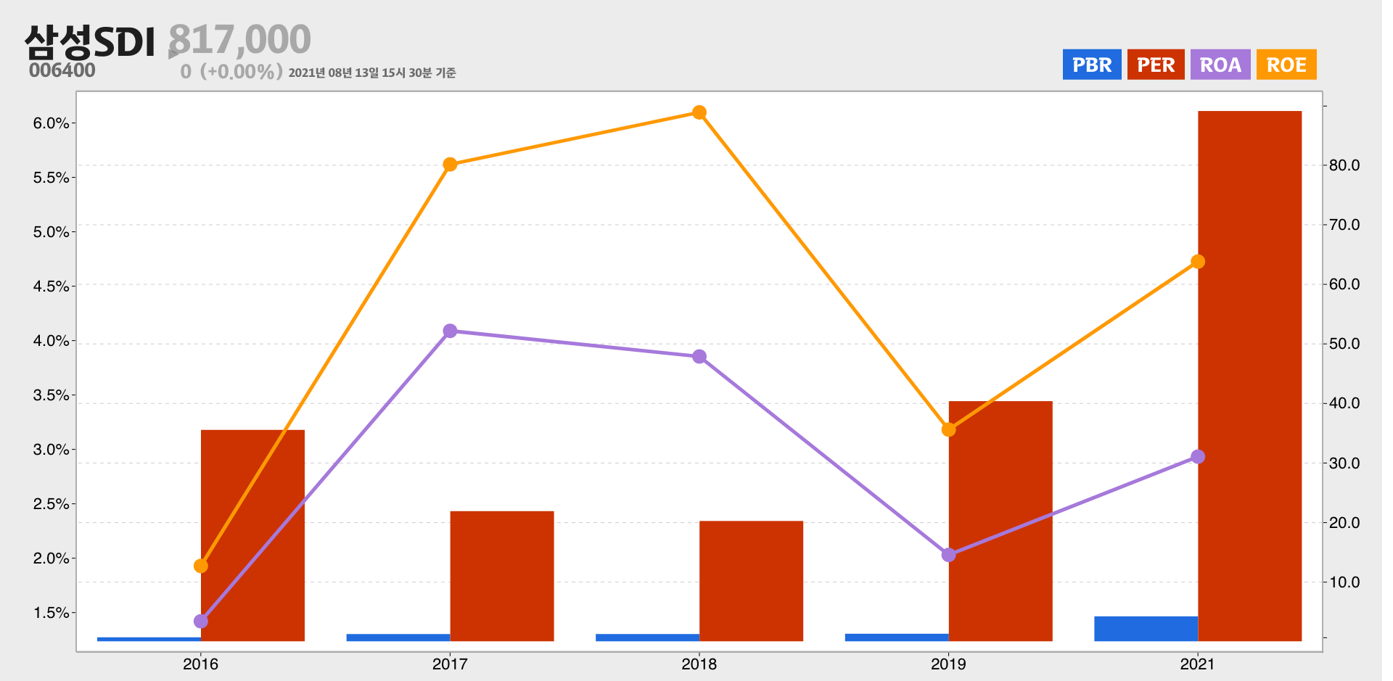1393x681 pixels.
Task: Click the purple ROA point for 2017
Action: tap(450, 331)
